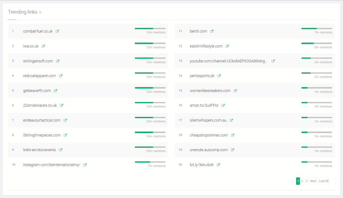
Task: Click external link icon for bit.ly/3eAJ6oh
Action: click(218, 165)
